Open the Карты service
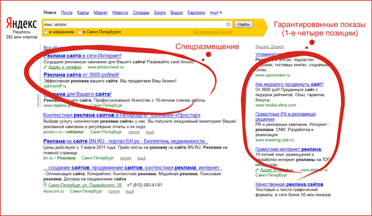 pos(83,12)
